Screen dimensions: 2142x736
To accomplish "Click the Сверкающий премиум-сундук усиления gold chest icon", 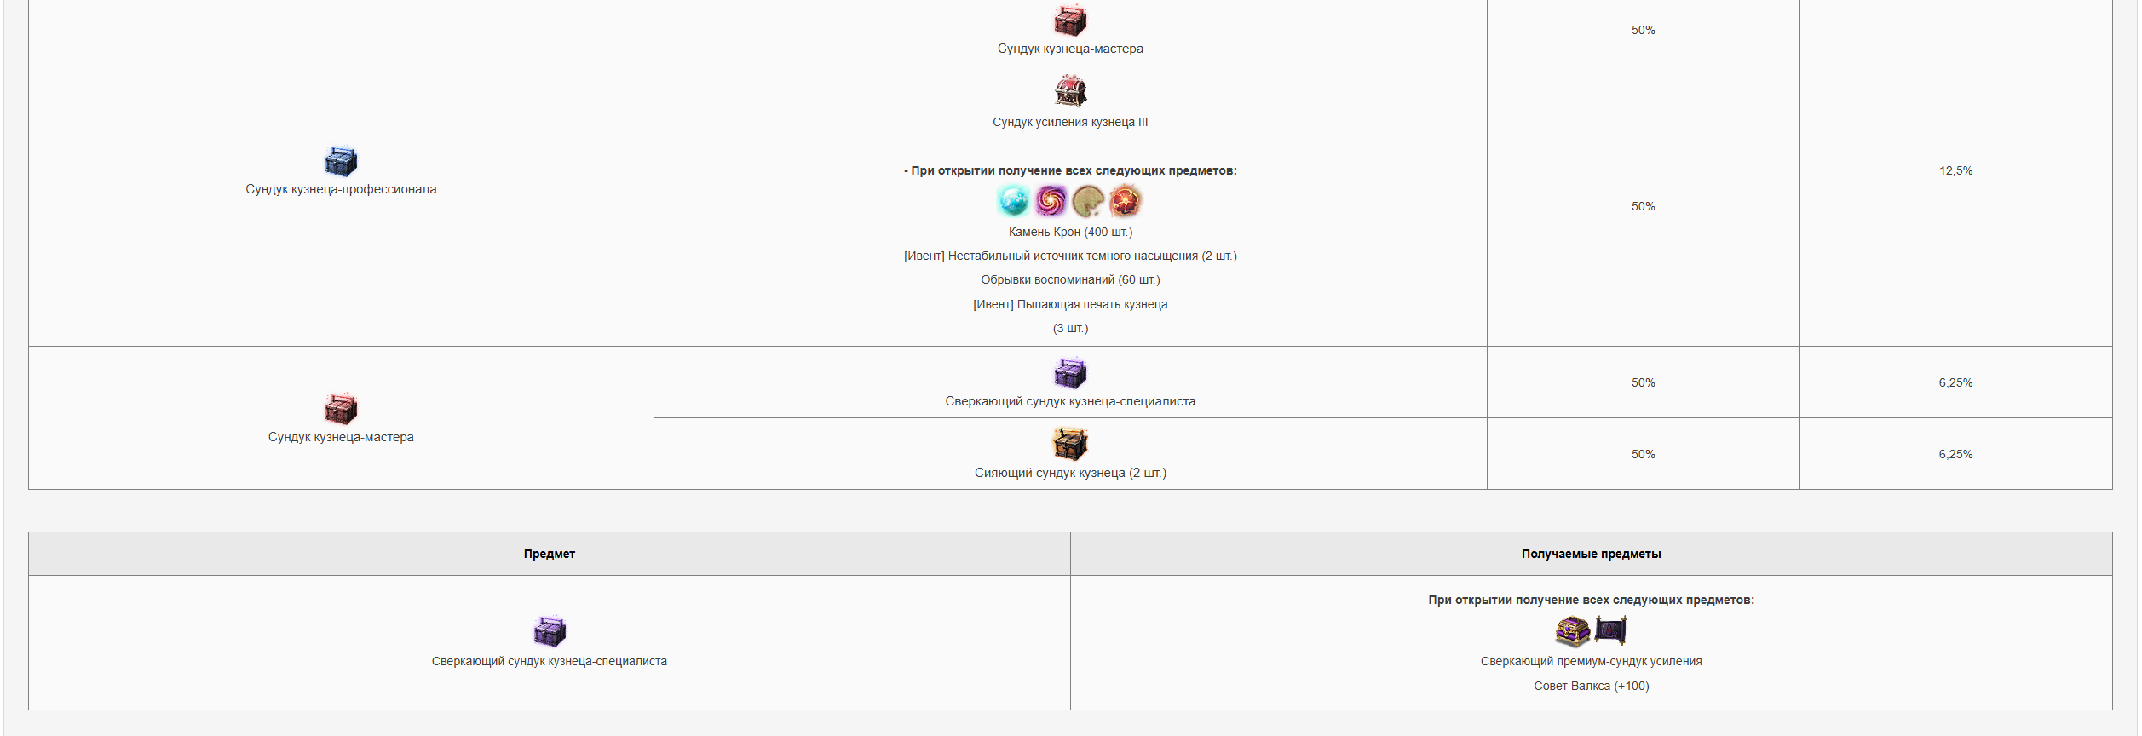I will point(1573,631).
